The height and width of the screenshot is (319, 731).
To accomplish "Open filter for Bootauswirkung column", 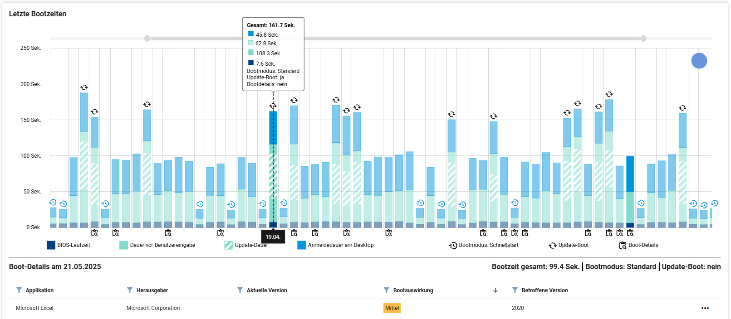I will (x=387, y=290).
